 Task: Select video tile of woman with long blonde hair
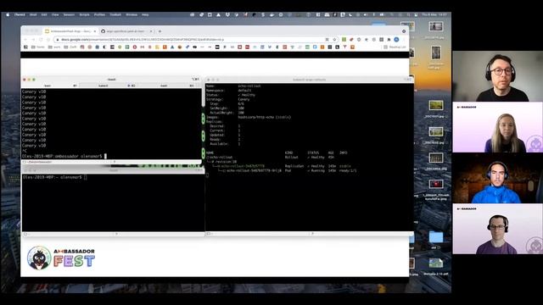tap(497, 127)
